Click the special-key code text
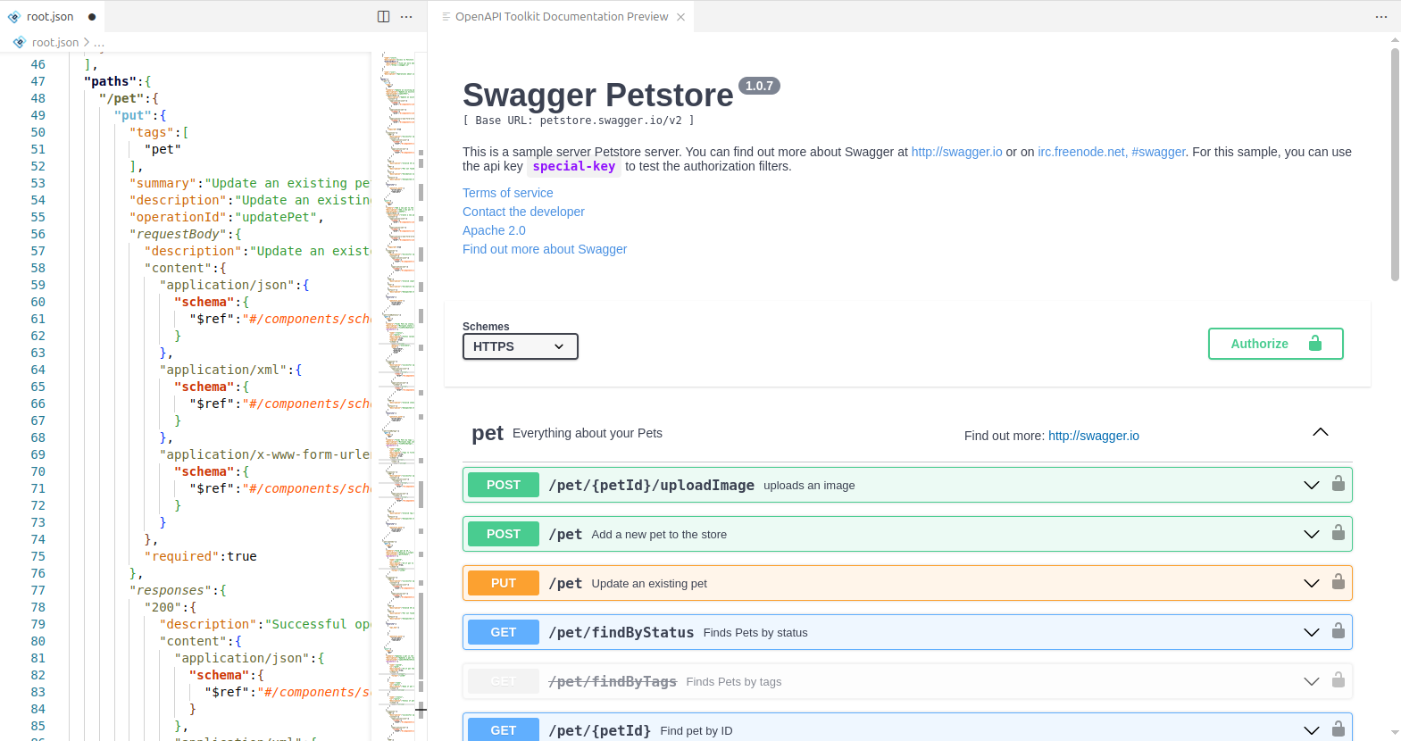This screenshot has height=741, width=1401. [x=574, y=166]
